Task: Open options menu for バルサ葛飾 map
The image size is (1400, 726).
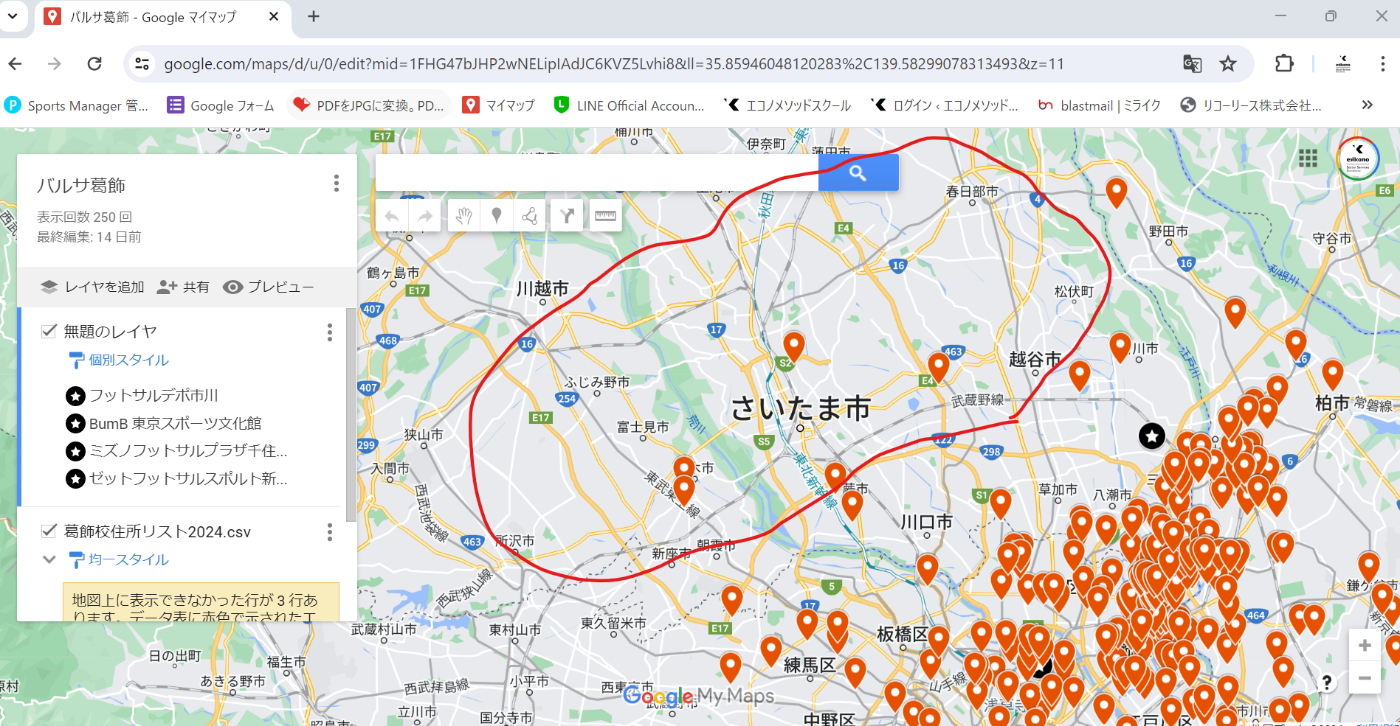Action: click(337, 184)
